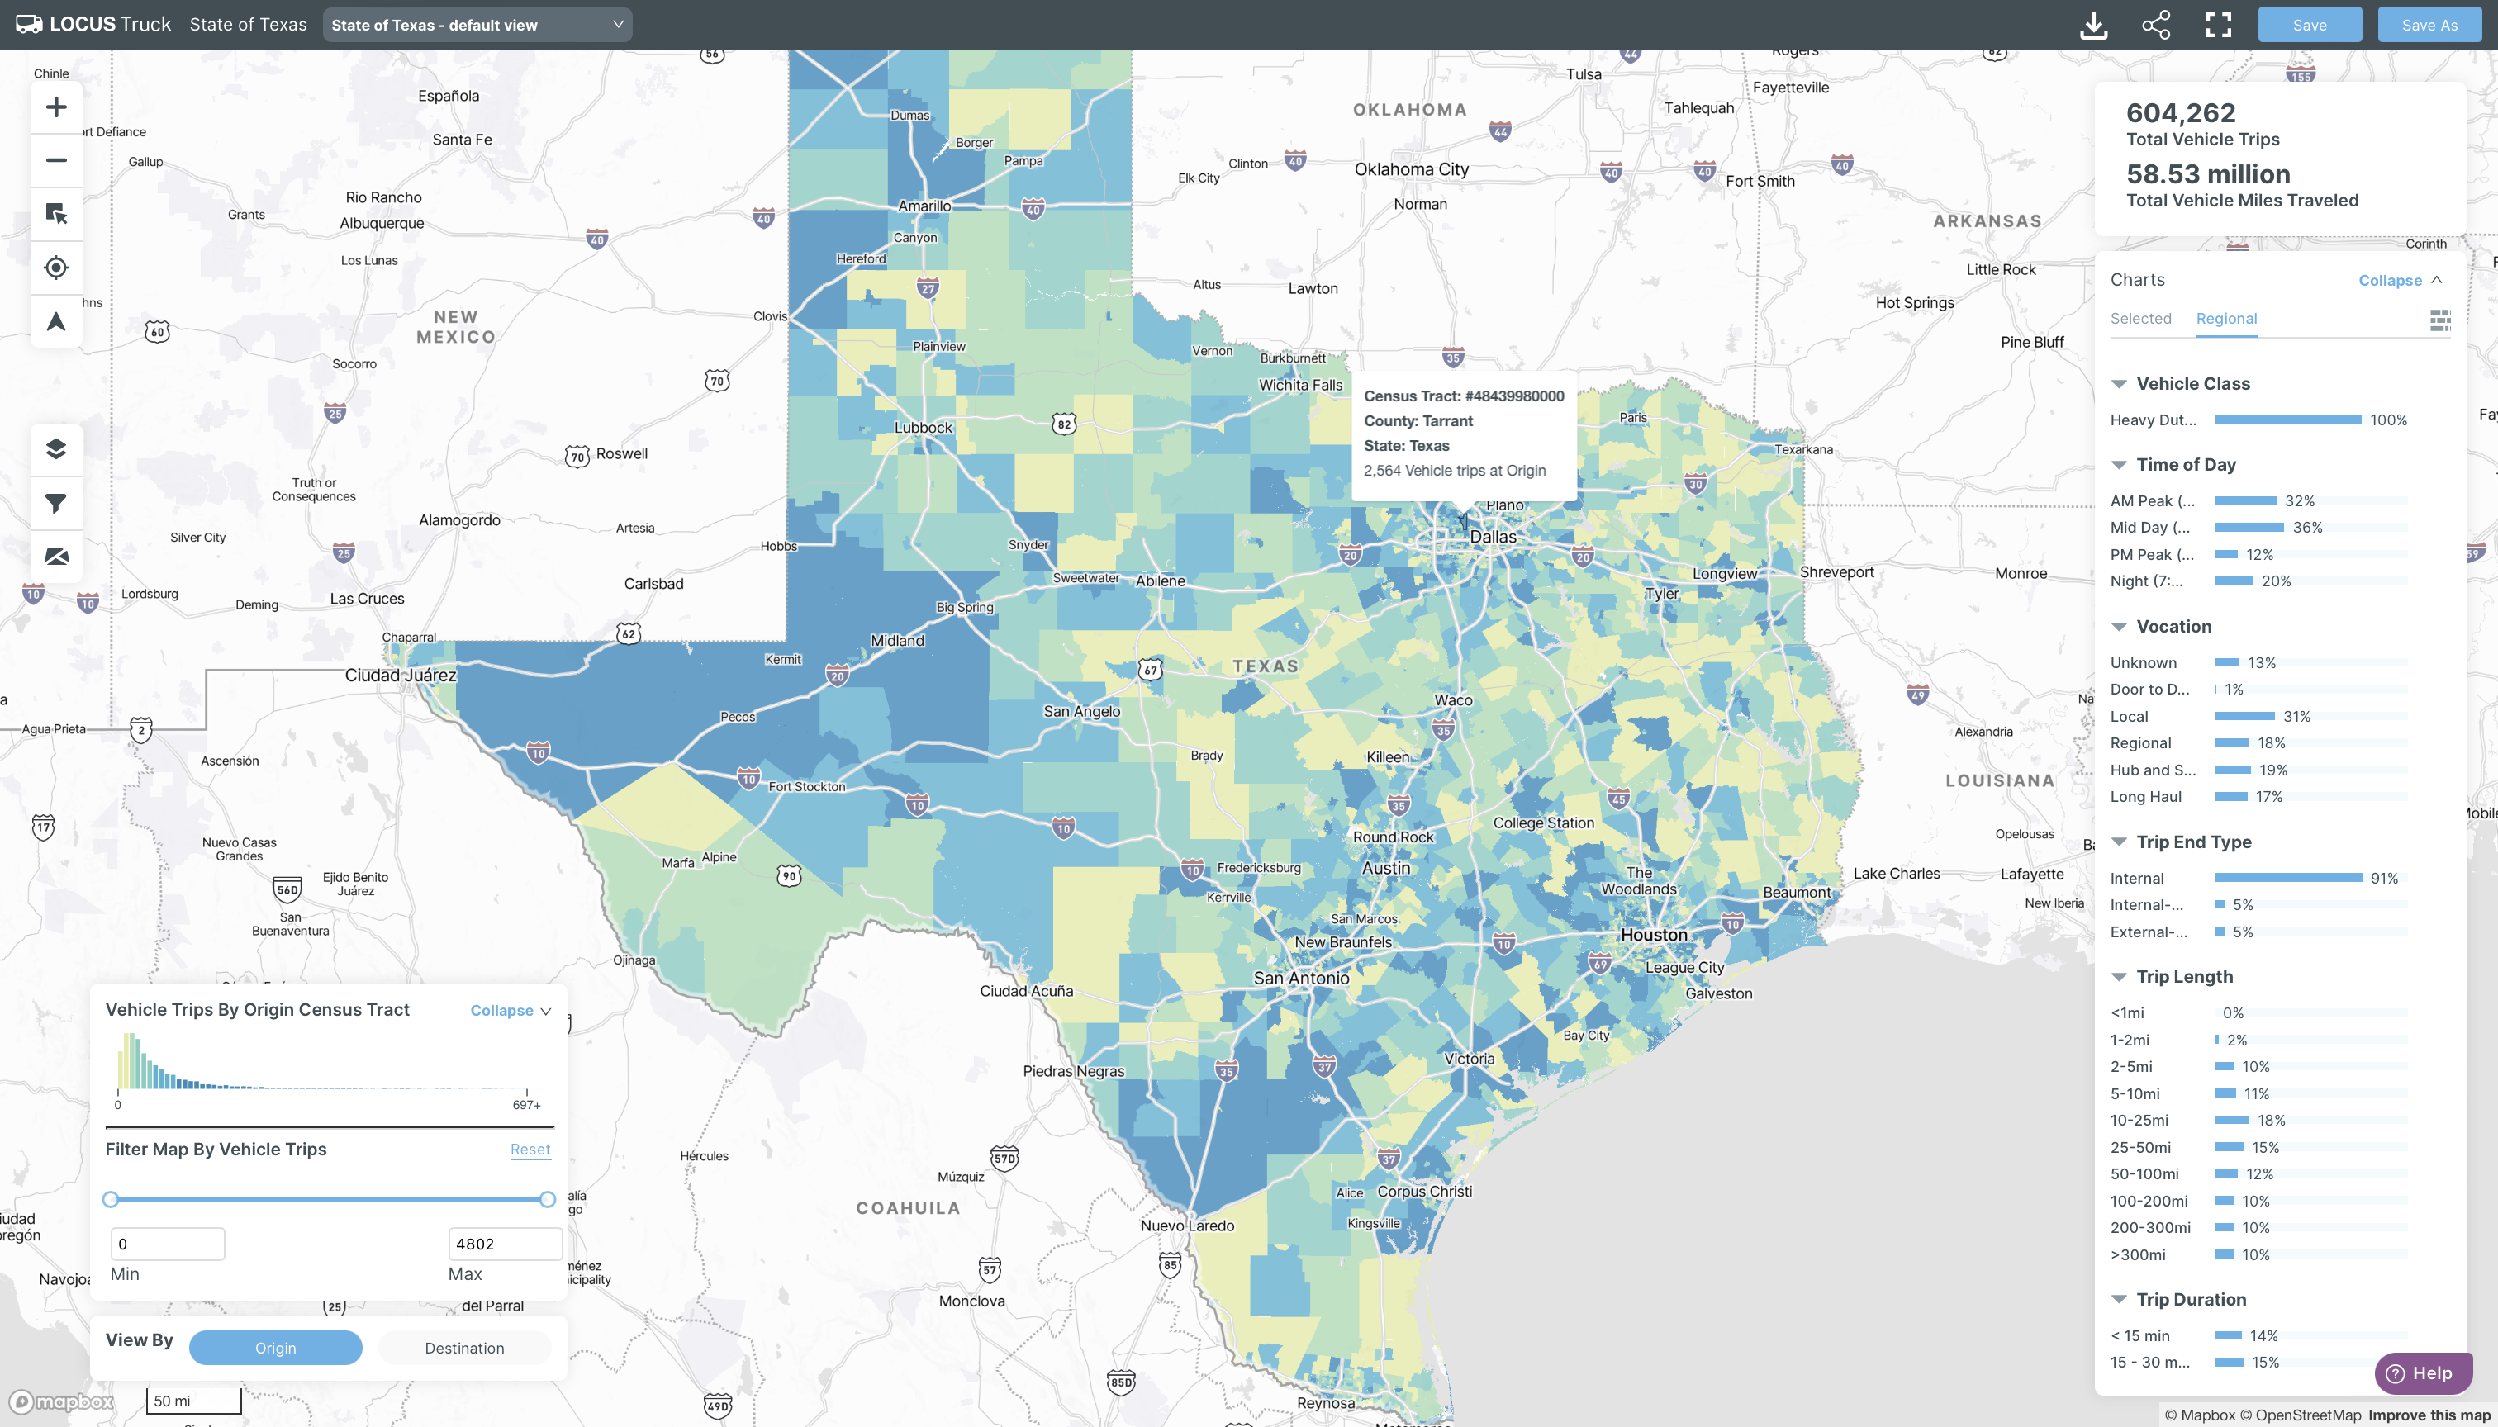Image resolution: width=2498 pixels, height=1427 pixels.
Task: Click the Local vocation bar
Action: [2244, 717]
